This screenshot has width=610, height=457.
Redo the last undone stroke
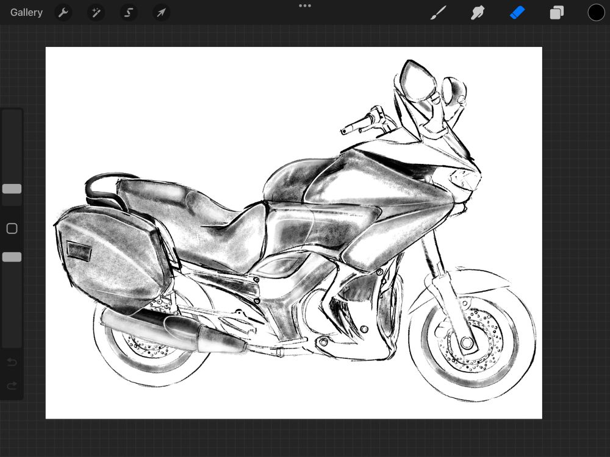coord(12,386)
